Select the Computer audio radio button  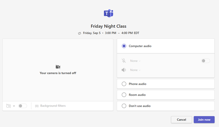[x=124, y=46]
